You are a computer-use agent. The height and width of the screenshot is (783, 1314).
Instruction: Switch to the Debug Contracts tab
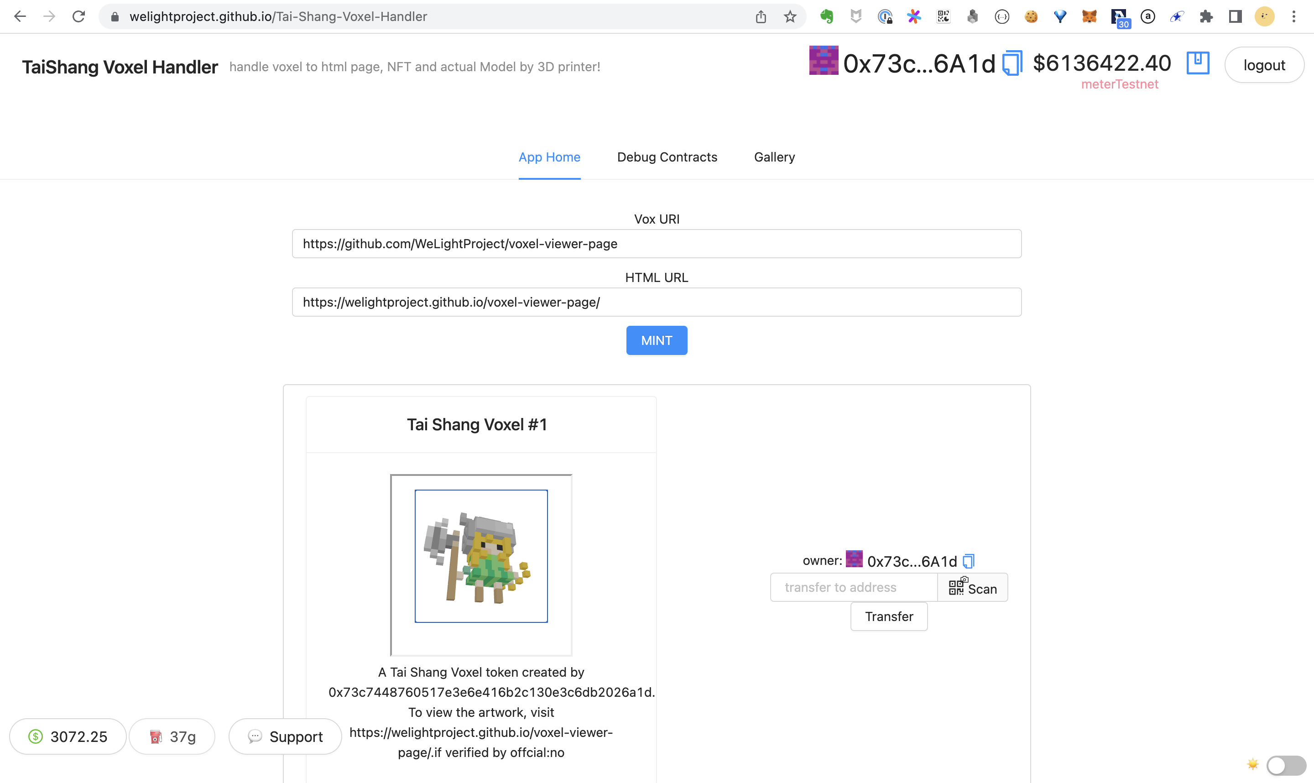pos(667,157)
